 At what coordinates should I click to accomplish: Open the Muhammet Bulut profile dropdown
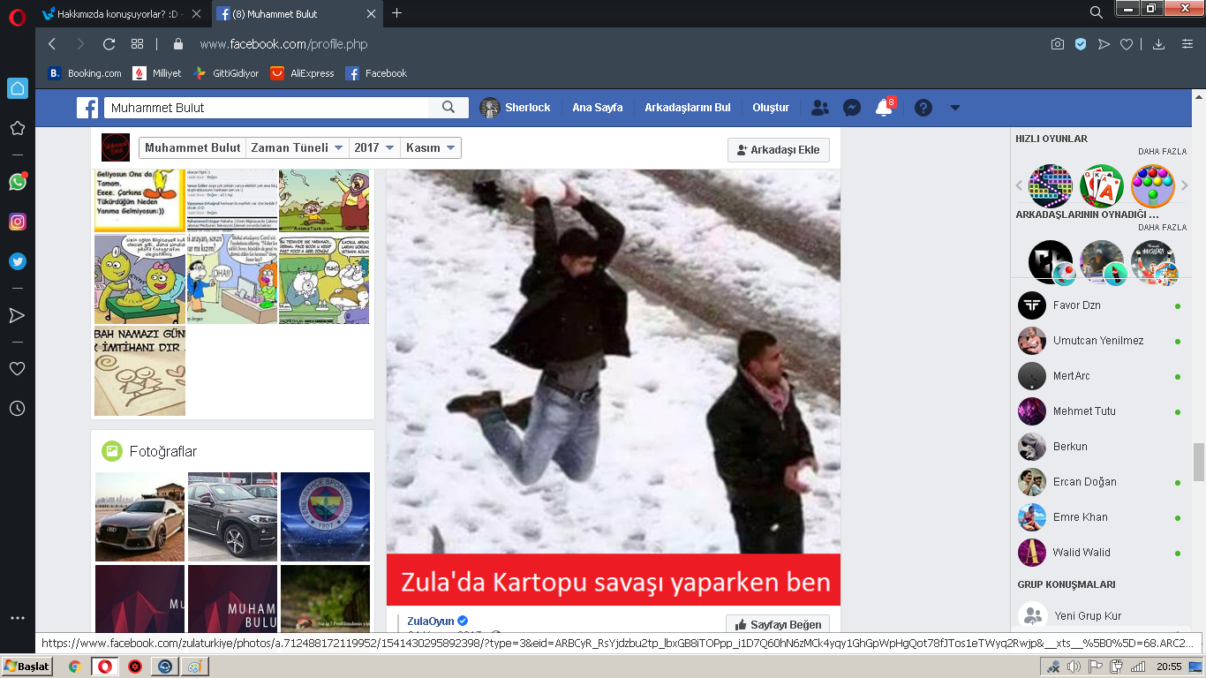point(191,148)
